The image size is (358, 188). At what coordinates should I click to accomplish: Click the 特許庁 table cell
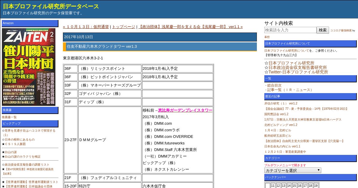(110, 185)
